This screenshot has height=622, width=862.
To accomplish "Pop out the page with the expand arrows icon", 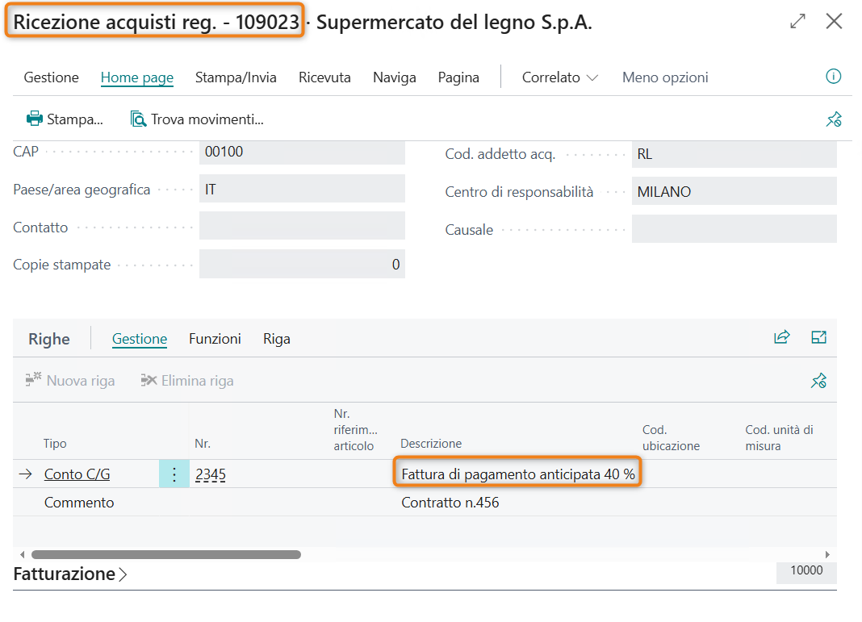I will 797,22.
